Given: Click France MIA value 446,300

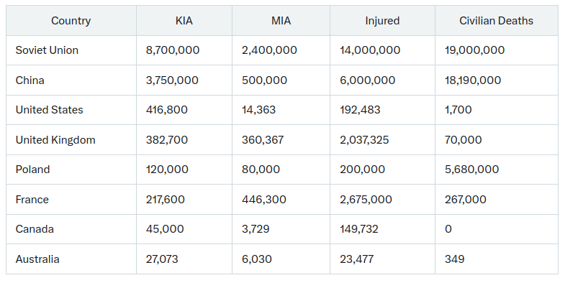Looking at the screenshot, I should pyautogui.click(x=264, y=199).
